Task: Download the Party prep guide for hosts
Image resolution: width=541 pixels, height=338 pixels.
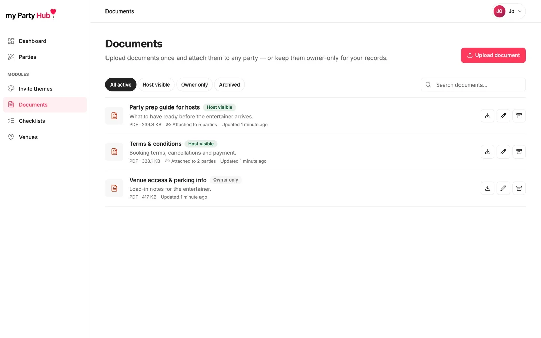Action: [x=487, y=116]
